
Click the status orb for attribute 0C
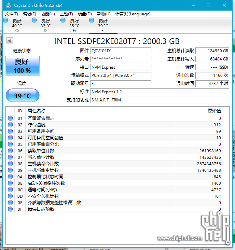click(x=10, y=190)
